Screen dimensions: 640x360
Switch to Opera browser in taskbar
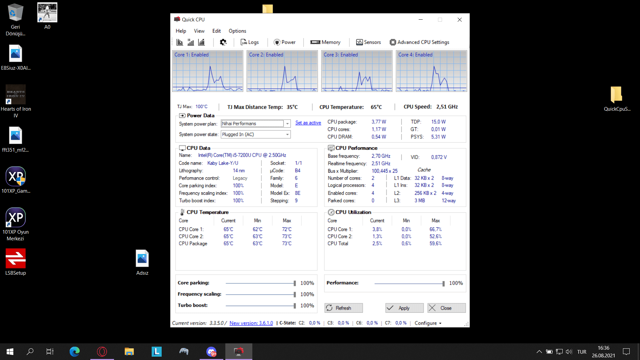(102, 352)
